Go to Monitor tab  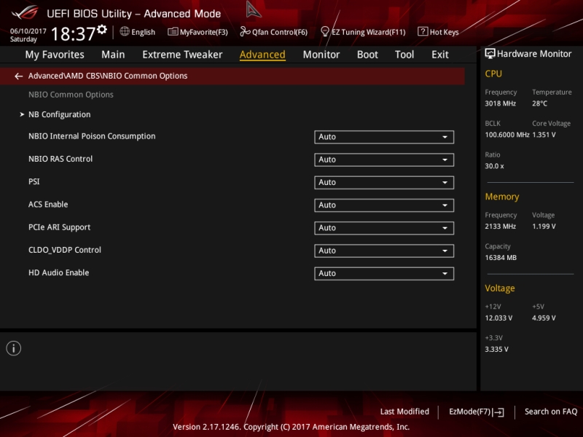[x=321, y=55]
